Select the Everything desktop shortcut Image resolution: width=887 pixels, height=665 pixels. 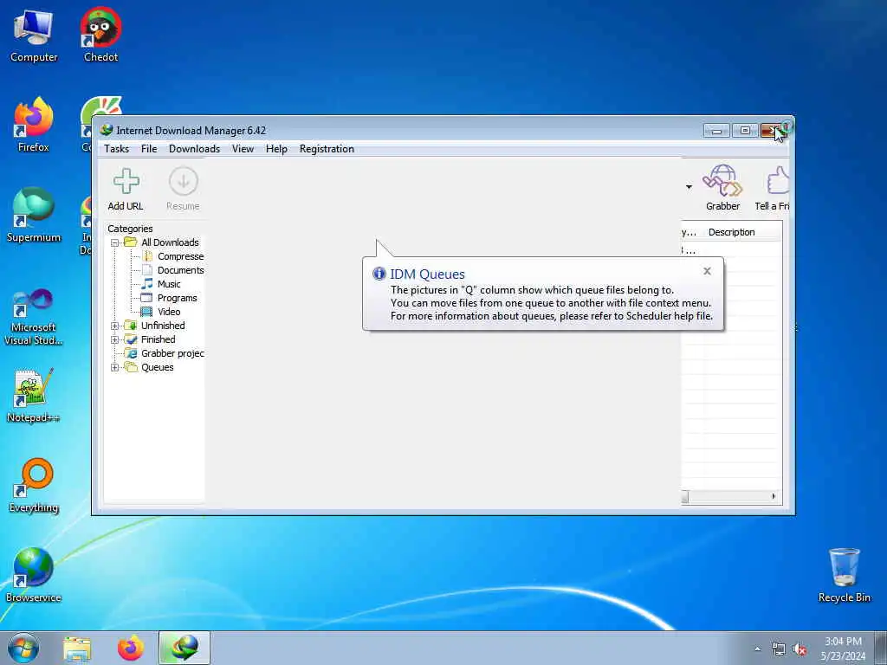pos(34,486)
